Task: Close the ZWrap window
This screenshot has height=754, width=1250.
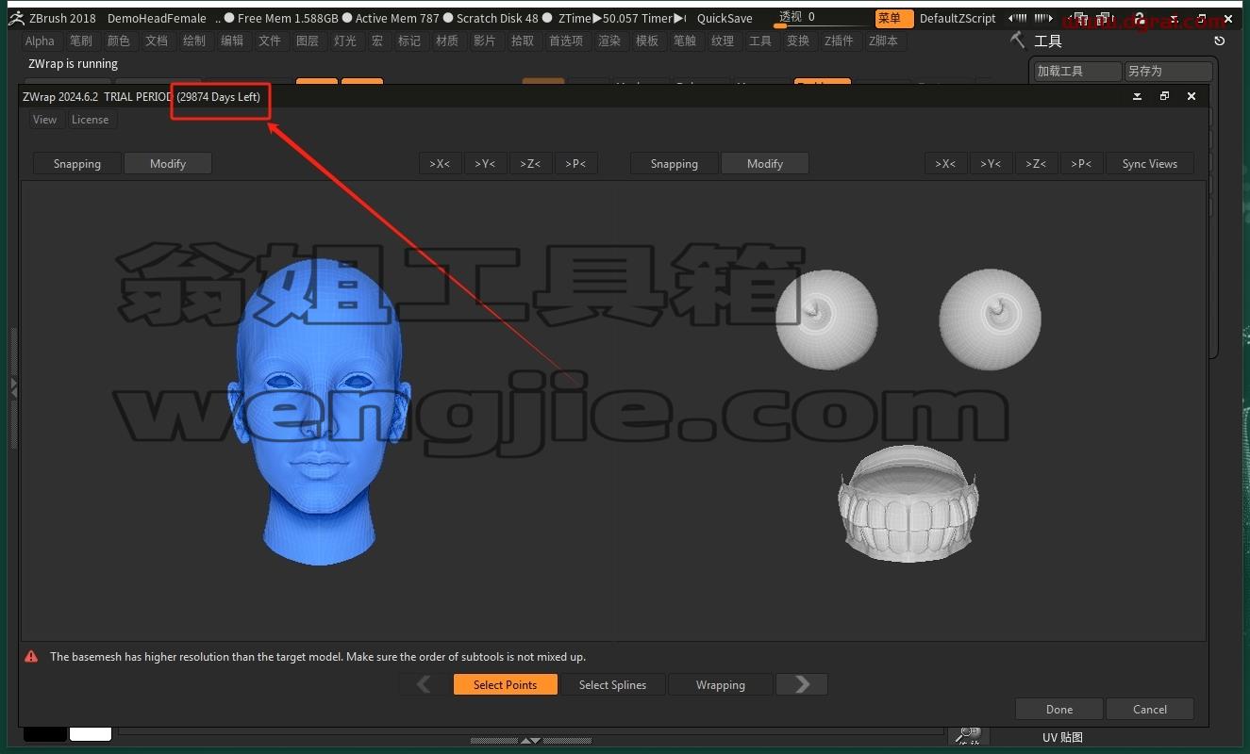Action: [1192, 96]
